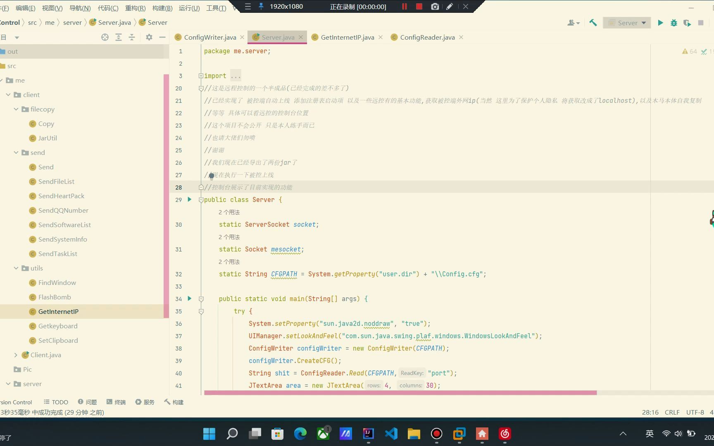Close the ConfigWriter.java tab
The height and width of the screenshot is (446, 714).
tap(242, 37)
